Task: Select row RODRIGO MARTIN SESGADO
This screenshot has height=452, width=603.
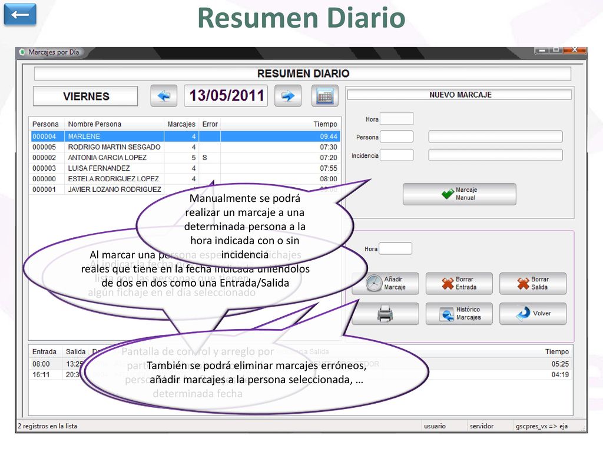Action: pyautogui.click(x=185, y=147)
